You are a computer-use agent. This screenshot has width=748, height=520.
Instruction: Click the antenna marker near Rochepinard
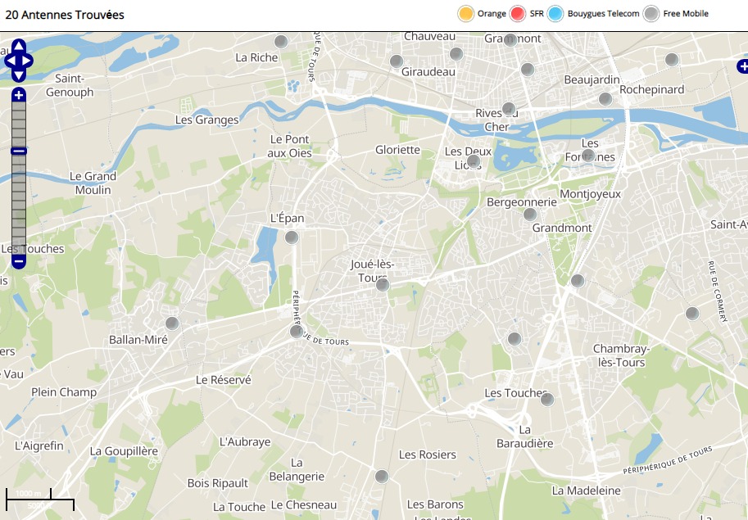point(605,99)
